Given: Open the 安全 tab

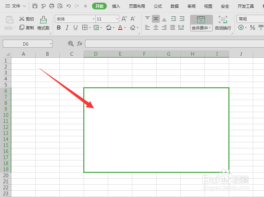Looking at the screenshot, I should [x=225, y=6].
